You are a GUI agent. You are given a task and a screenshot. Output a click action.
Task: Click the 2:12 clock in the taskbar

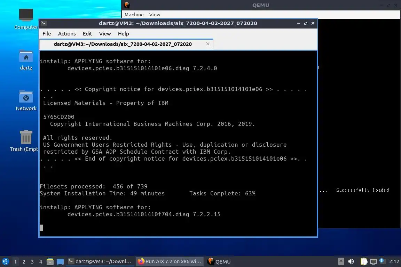[x=394, y=261]
